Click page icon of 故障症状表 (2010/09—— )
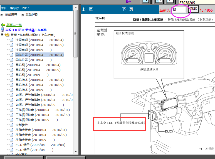This screenshot has width=215, height=159. (x=12, y=140)
